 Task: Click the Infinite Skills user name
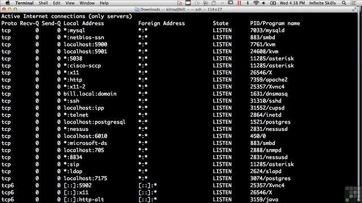point(322,3)
